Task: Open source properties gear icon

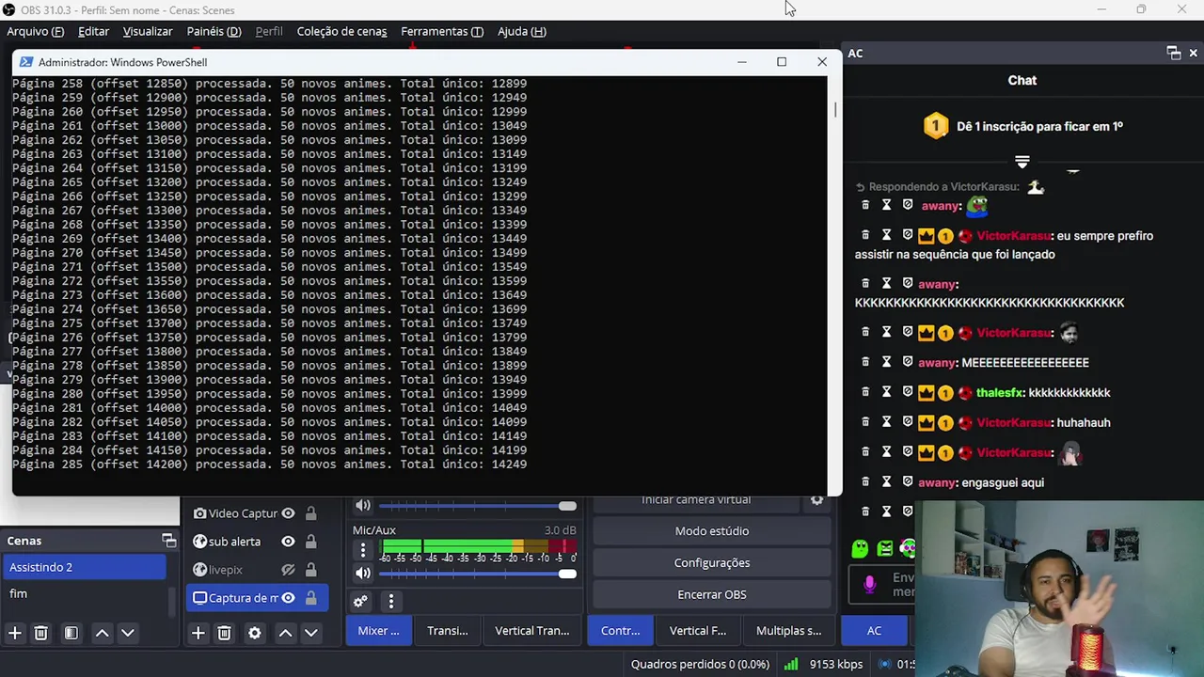Action: (x=254, y=634)
